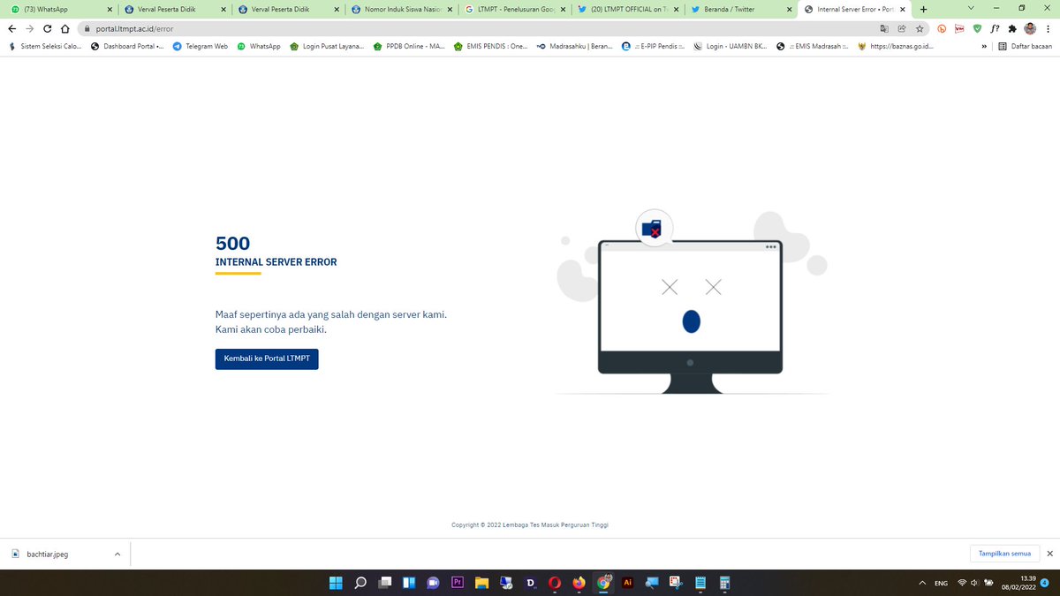
Task: Click the translate page icon in address bar
Action: pyautogui.click(x=884, y=28)
